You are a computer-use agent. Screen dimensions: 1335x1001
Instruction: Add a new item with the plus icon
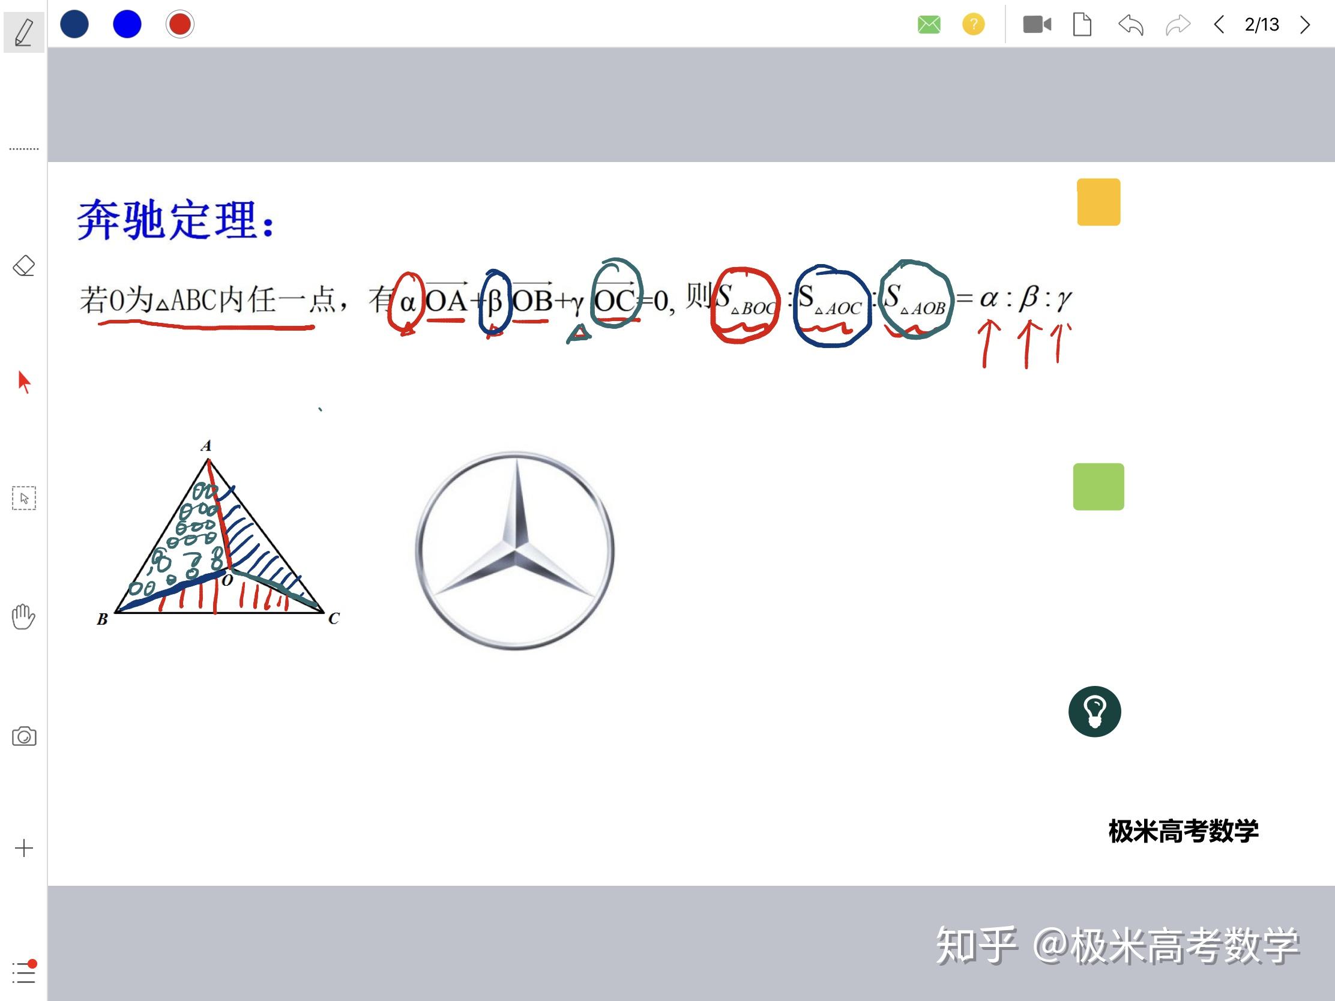[x=24, y=849]
